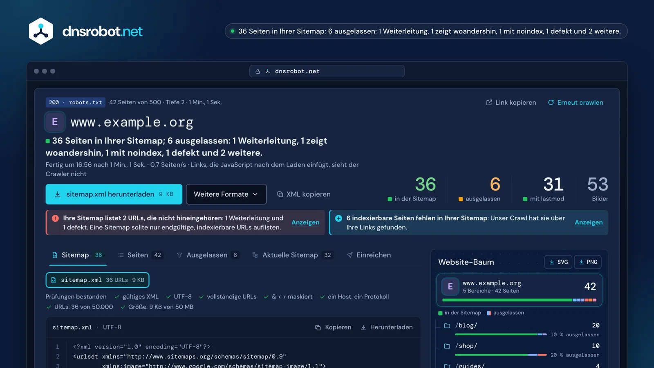Click the browser address bar dnsrobot.net
654x368 pixels.
coord(327,71)
